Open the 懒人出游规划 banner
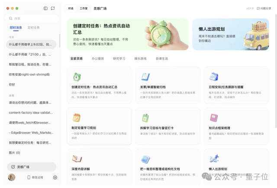Image resolution: width=277 pixels, height=188 pixels. (230, 34)
